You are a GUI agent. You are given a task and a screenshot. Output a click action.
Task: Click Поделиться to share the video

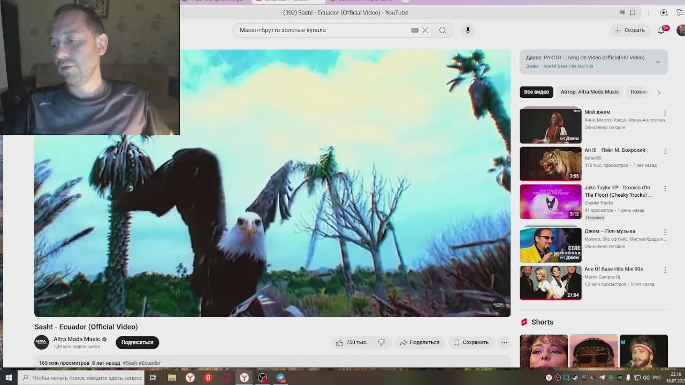tap(420, 343)
